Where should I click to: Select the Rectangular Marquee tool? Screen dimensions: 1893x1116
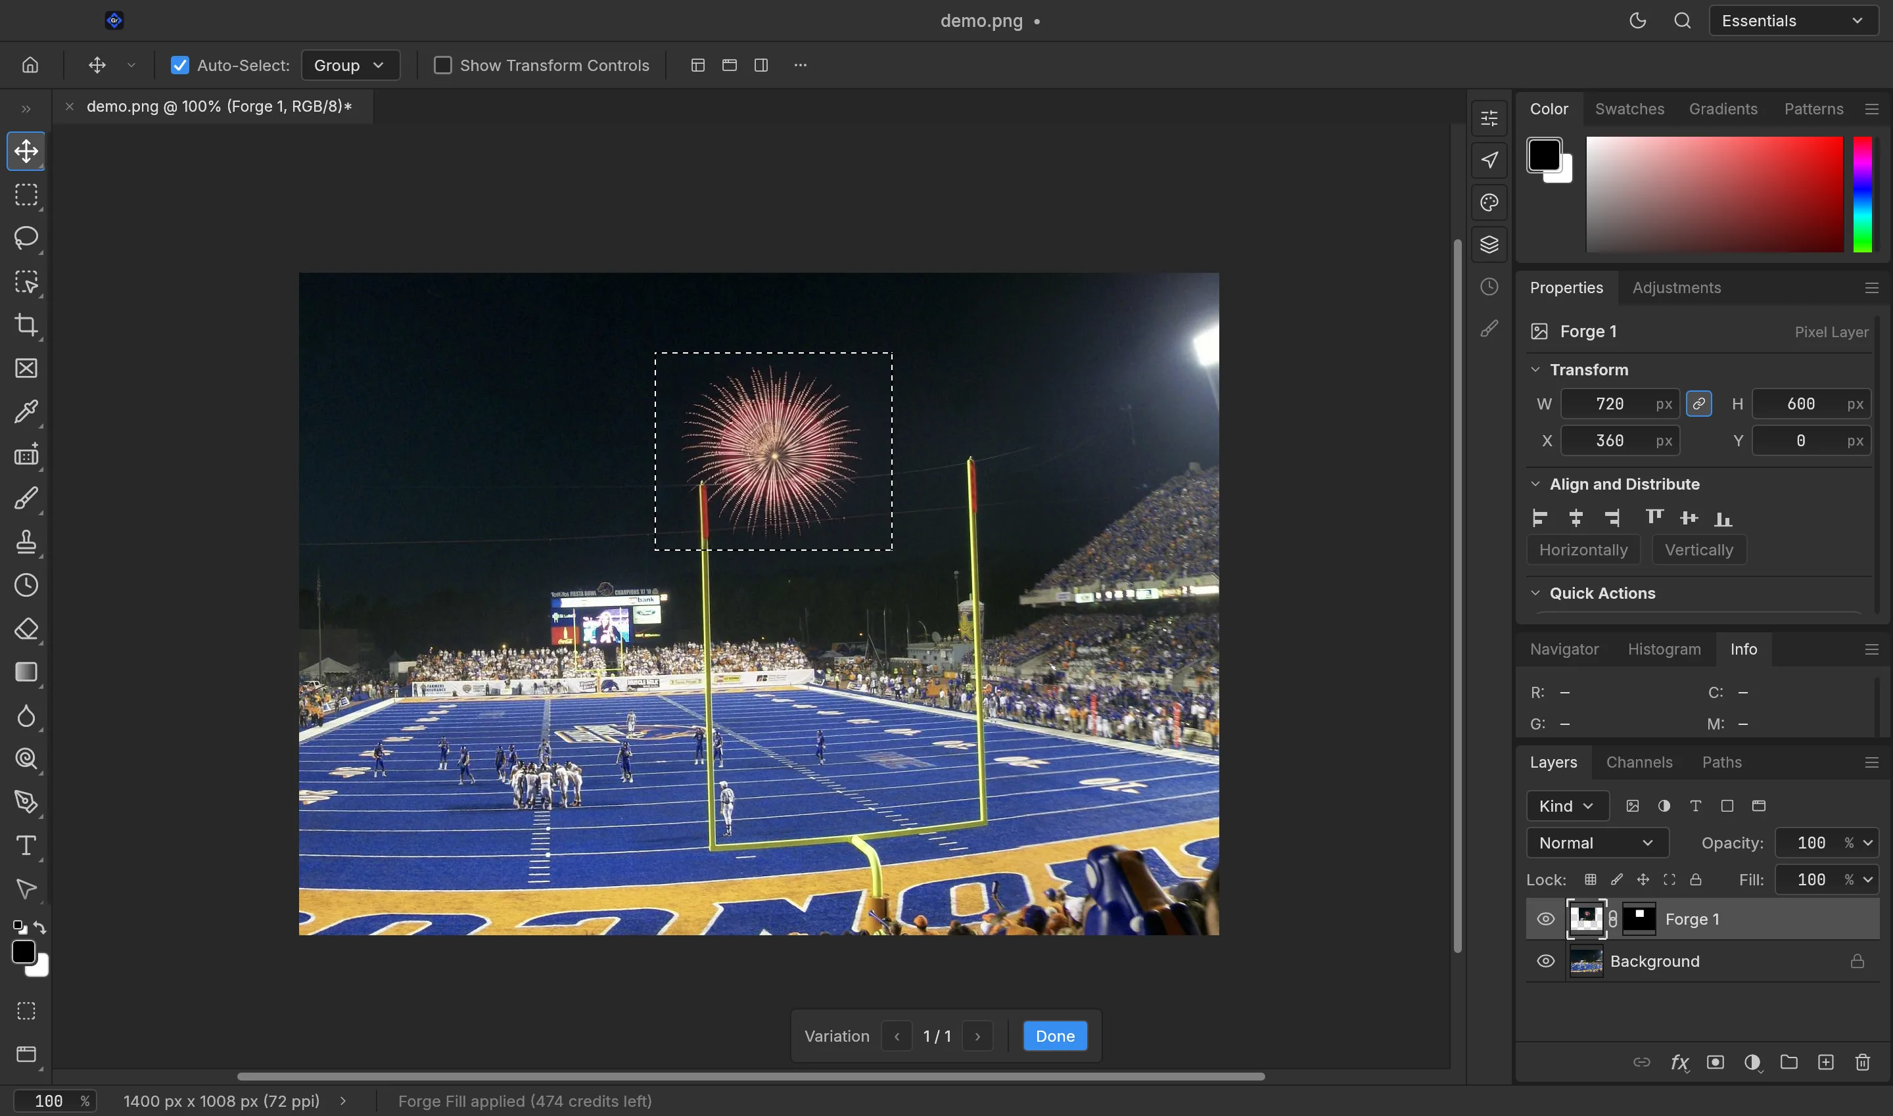pos(26,195)
